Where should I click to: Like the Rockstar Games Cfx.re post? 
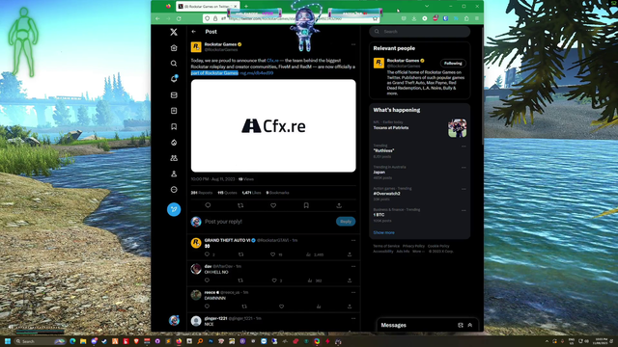(x=273, y=205)
